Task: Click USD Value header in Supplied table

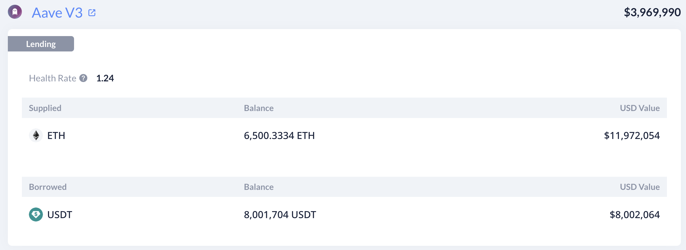Action: [x=640, y=108]
